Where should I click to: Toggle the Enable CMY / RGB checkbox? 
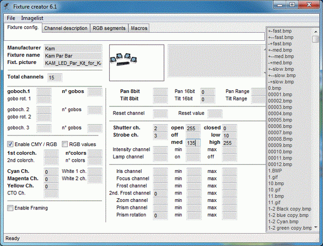coord(11,144)
